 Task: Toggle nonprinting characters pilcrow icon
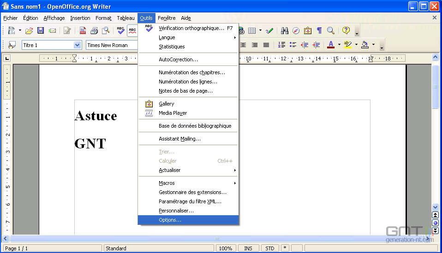(x=319, y=31)
